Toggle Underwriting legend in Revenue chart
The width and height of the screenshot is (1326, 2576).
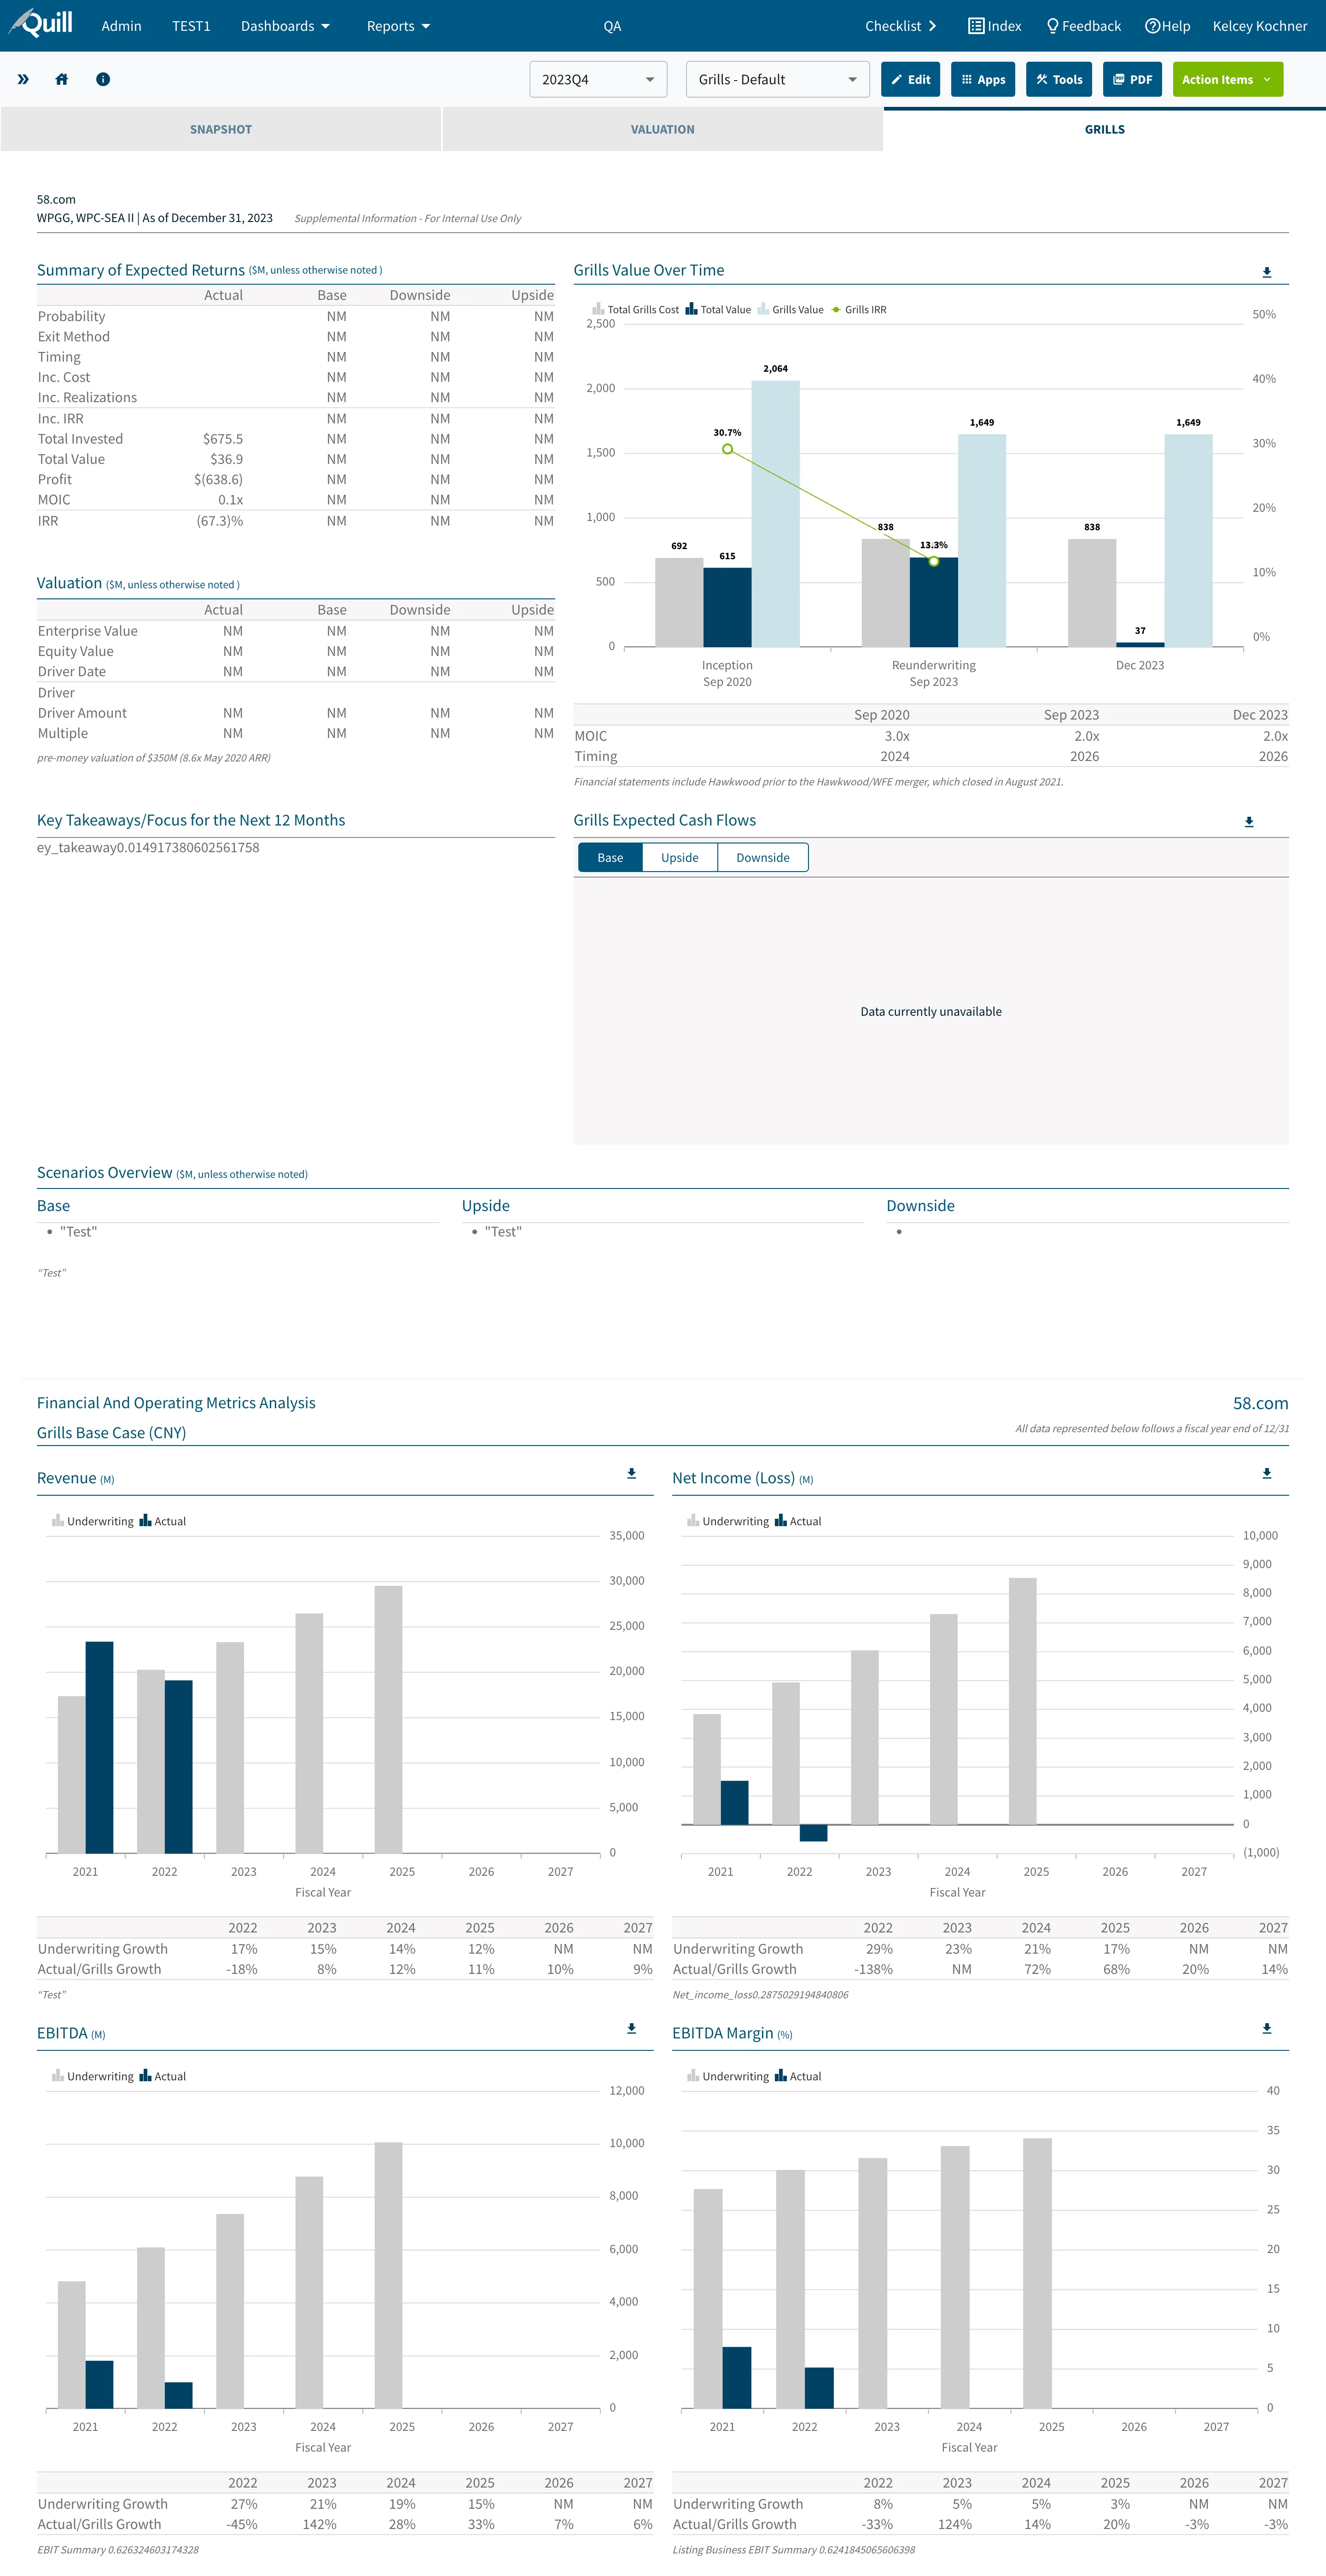pyautogui.click(x=92, y=1521)
